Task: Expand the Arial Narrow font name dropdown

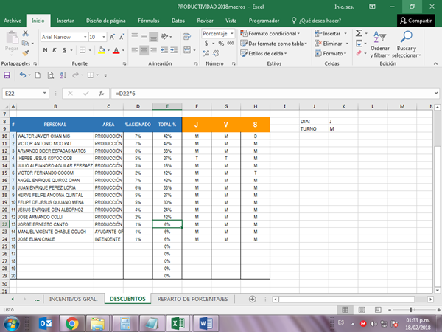Action: (85, 35)
